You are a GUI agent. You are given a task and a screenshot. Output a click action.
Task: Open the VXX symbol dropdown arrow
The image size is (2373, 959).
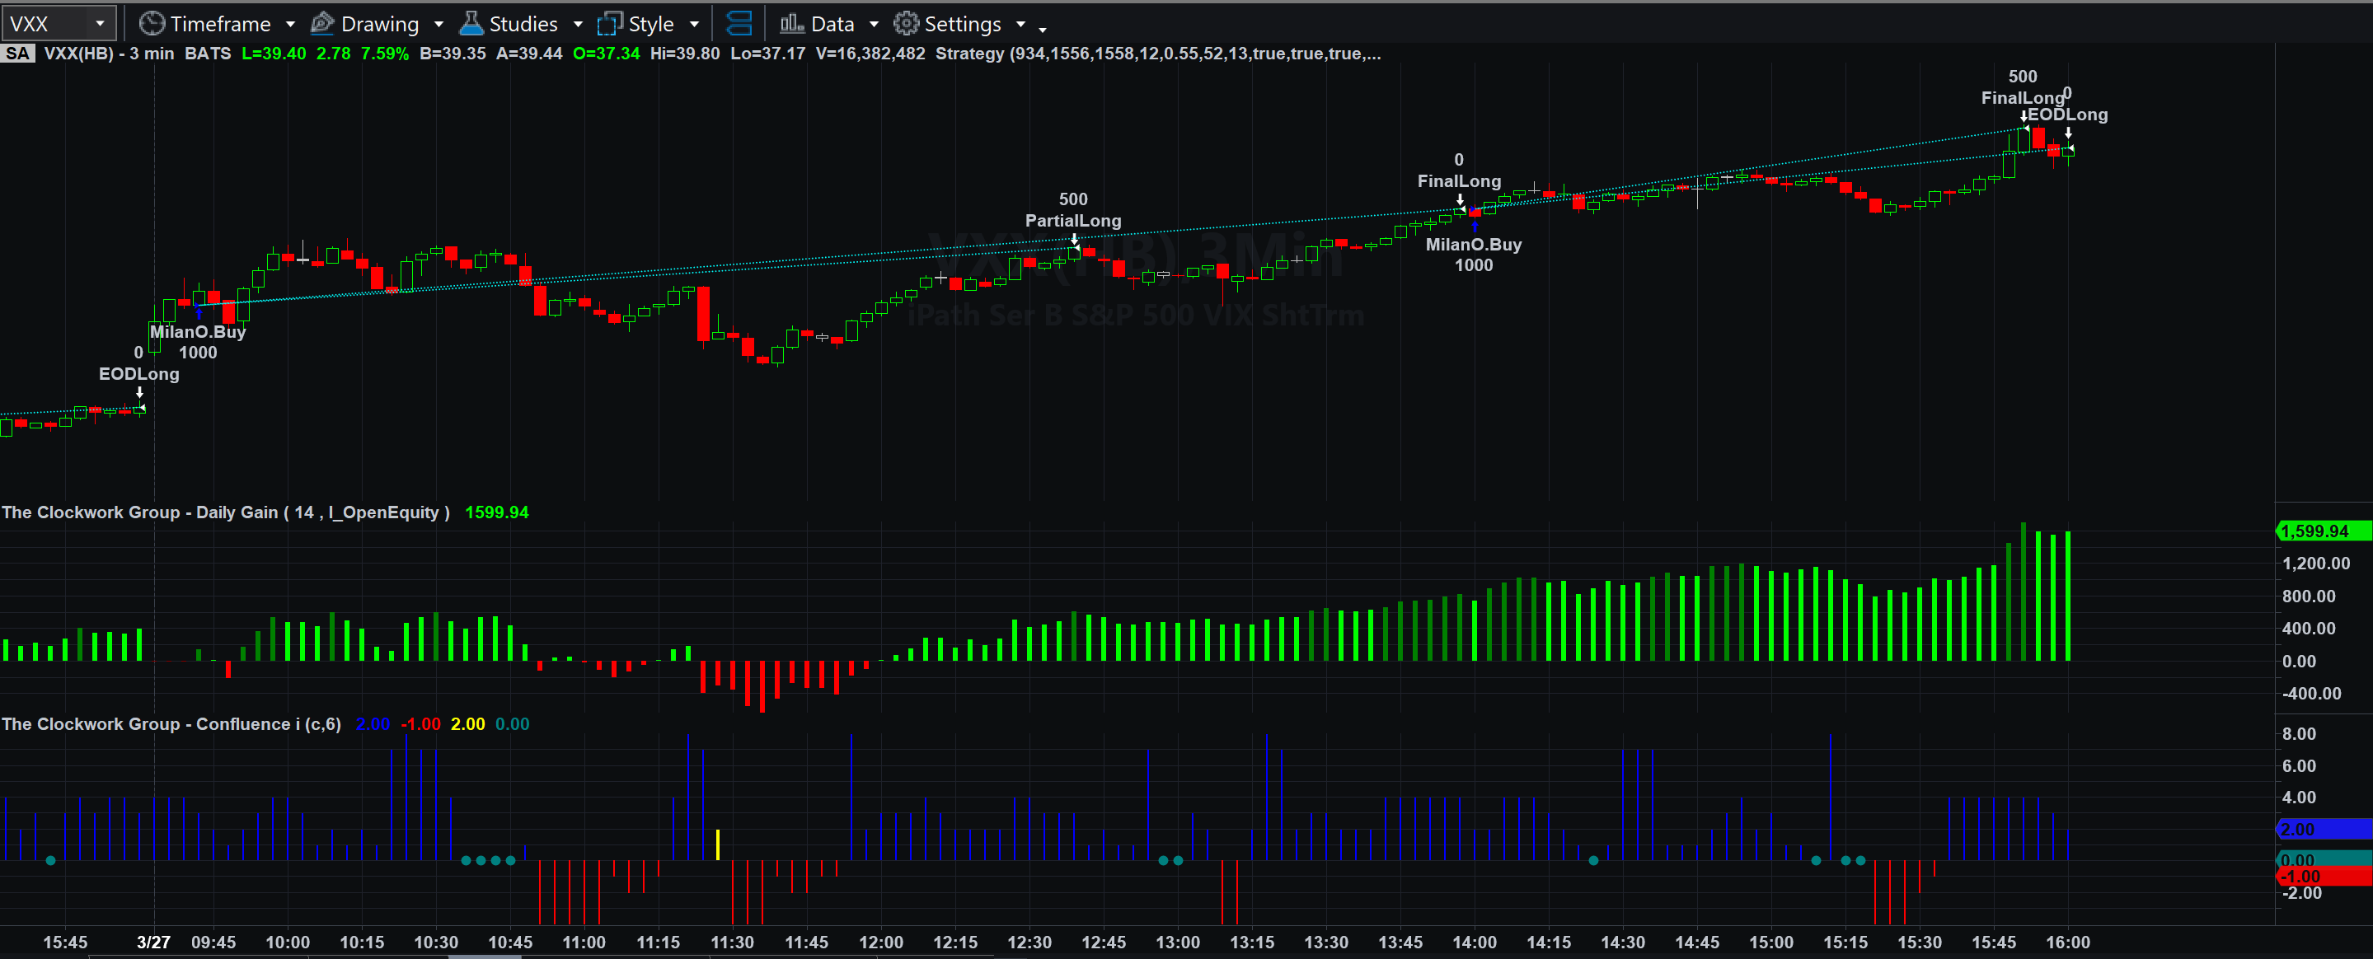click(x=100, y=23)
